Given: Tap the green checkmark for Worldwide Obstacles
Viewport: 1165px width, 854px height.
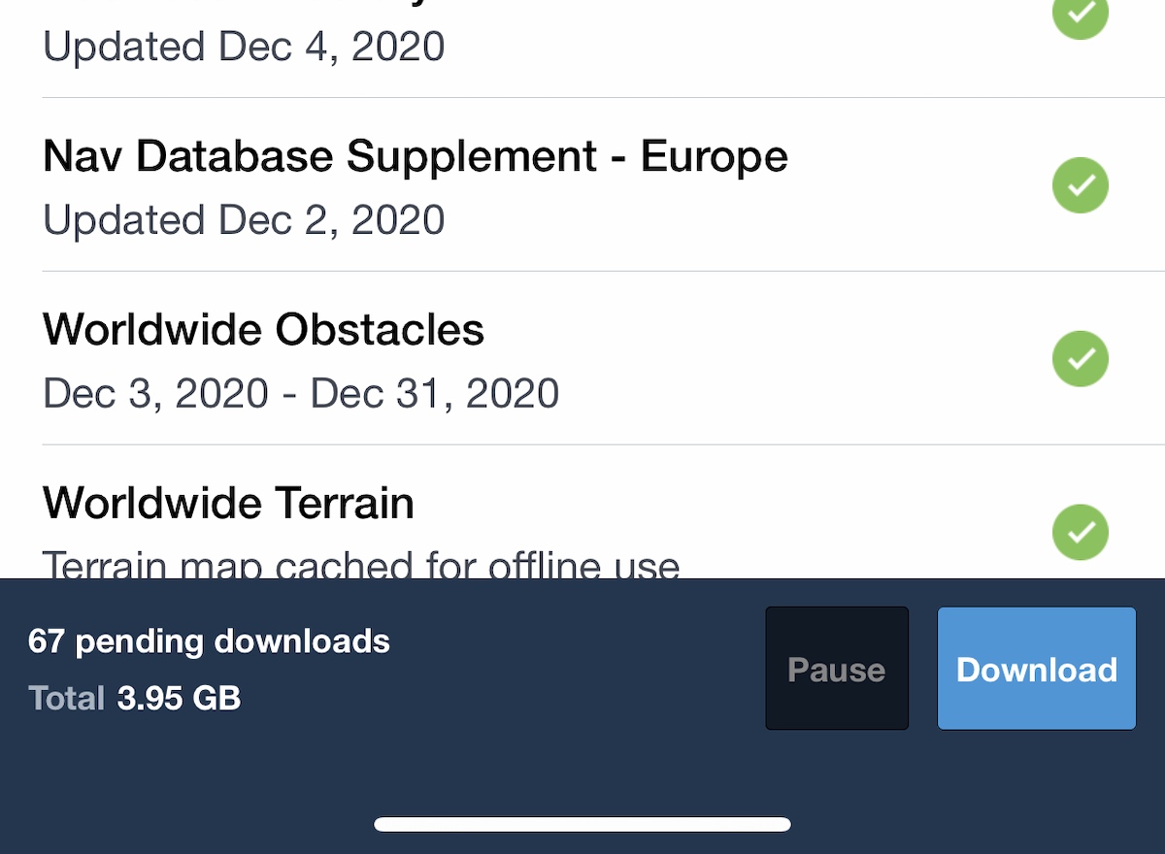Looking at the screenshot, I should [1081, 359].
